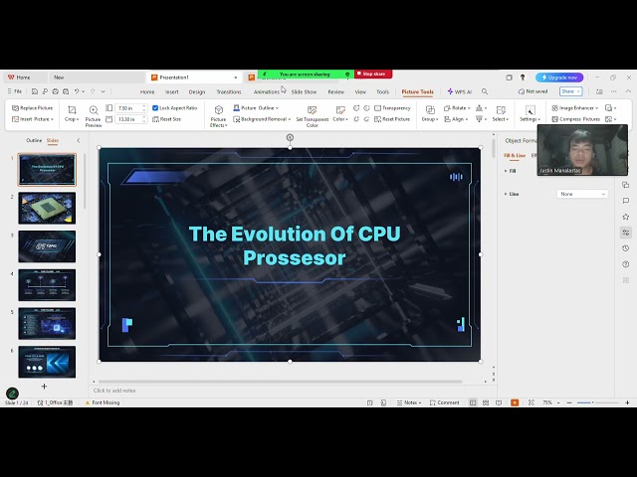This screenshot has height=477, width=637.
Task: Click the Set Transparent Color tool
Action: point(312,115)
